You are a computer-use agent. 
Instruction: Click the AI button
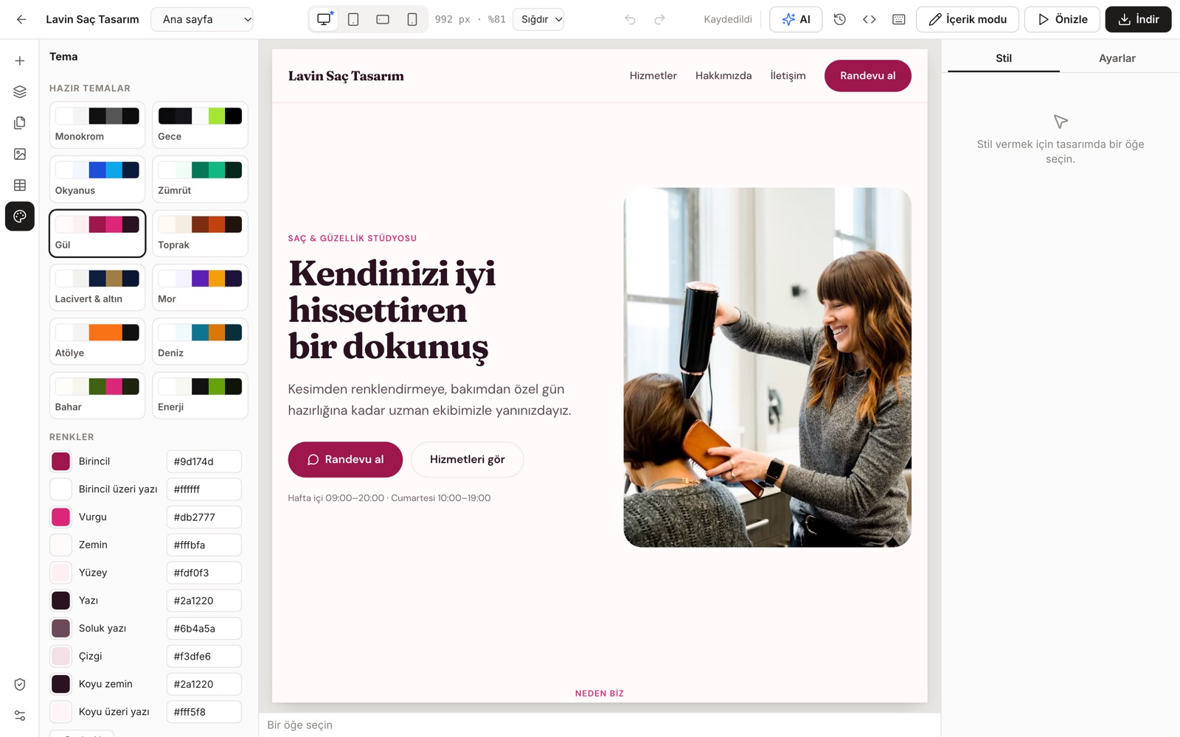pyautogui.click(x=796, y=19)
